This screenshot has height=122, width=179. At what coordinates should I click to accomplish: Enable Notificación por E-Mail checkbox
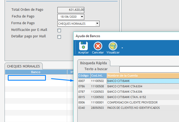click(x=59, y=30)
